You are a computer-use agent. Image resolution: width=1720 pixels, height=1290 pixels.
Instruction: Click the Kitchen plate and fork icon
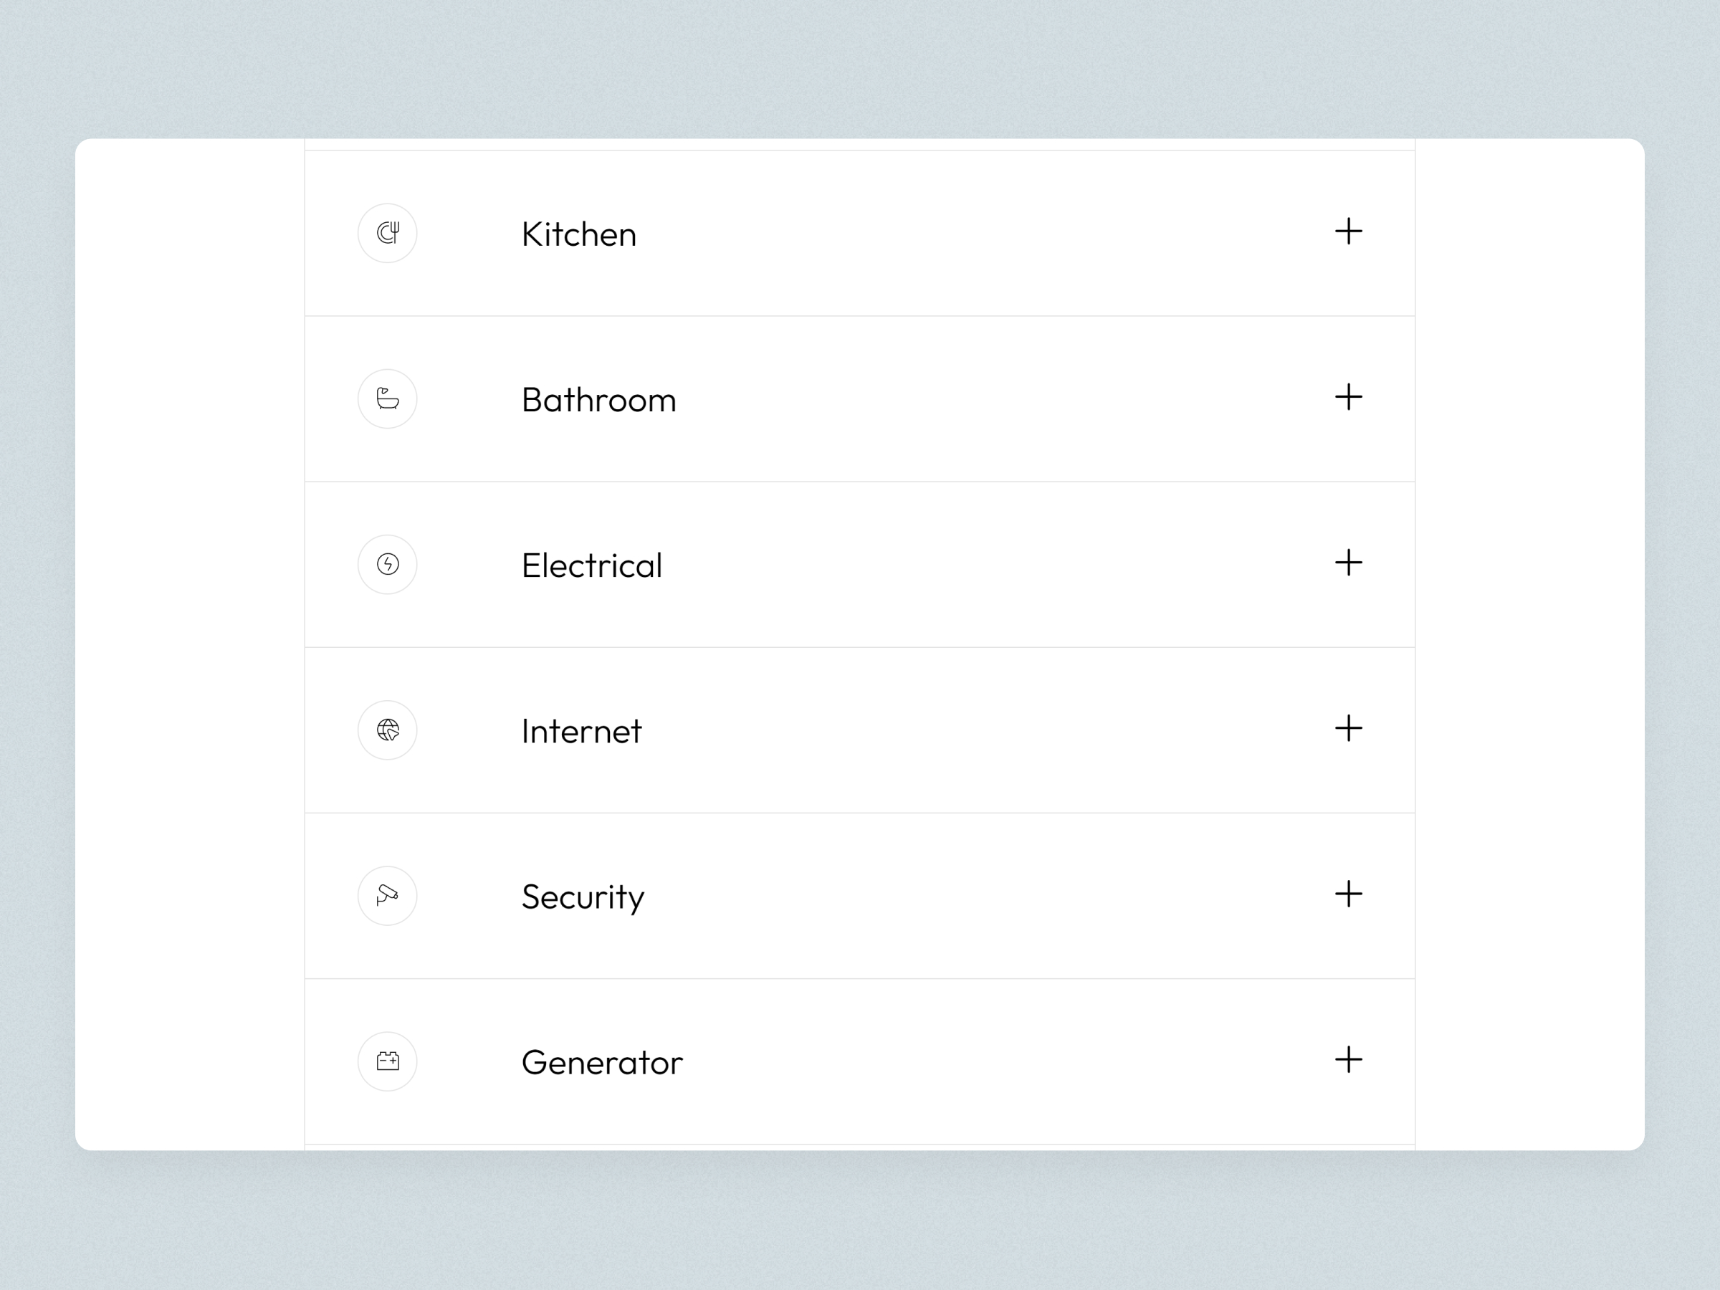[387, 233]
